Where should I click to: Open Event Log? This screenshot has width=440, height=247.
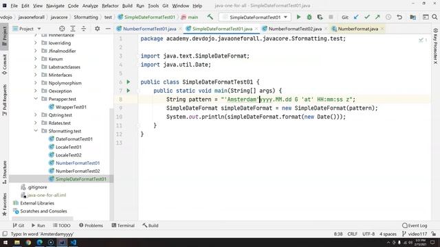click(415, 226)
